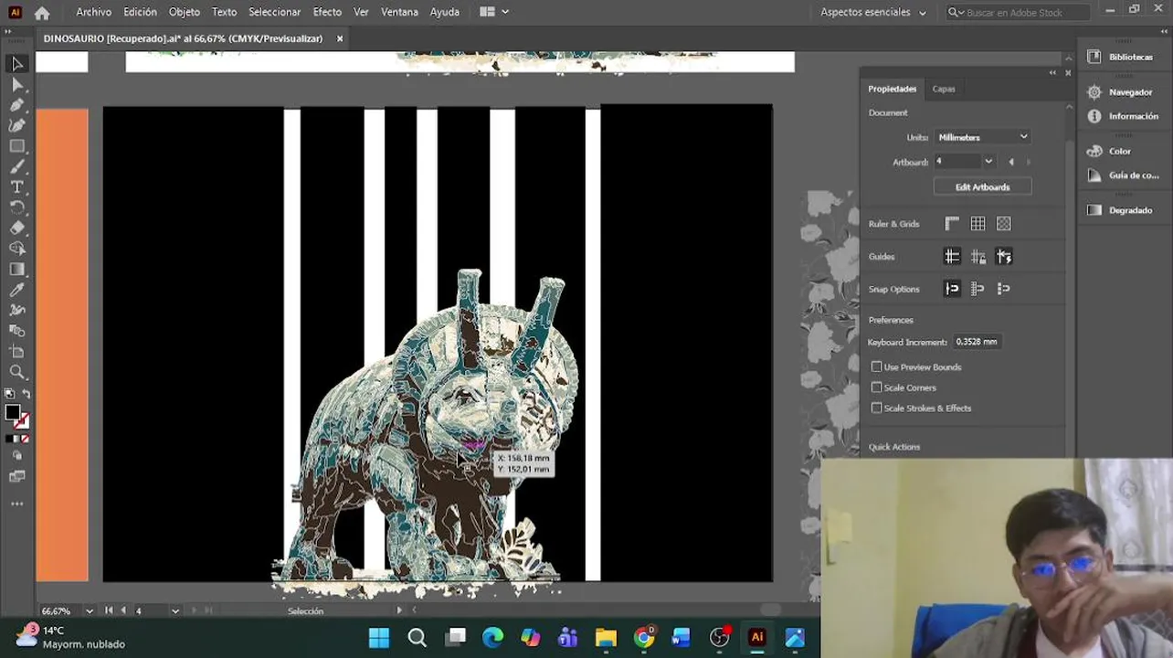Screen dimensions: 1173x658
Task: Open the Guía de color panel
Action: 1123,175
